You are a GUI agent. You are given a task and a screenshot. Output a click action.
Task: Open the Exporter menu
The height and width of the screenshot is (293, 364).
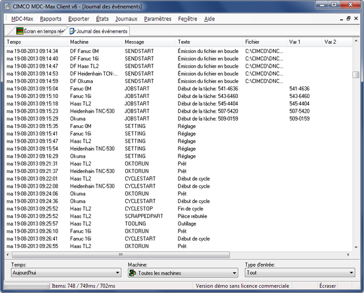click(x=78, y=19)
